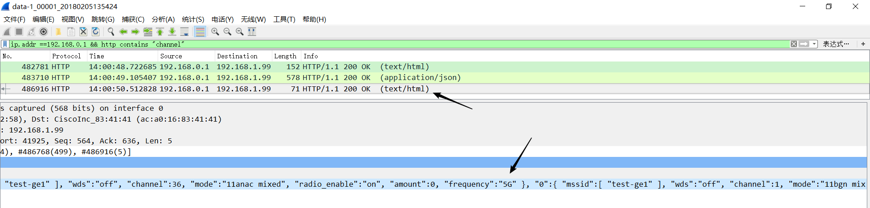Jump to the last packet

point(172,32)
